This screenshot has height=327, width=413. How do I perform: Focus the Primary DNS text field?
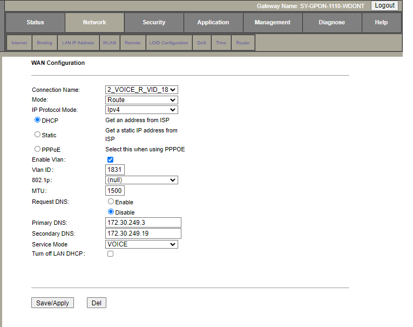coord(143,223)
